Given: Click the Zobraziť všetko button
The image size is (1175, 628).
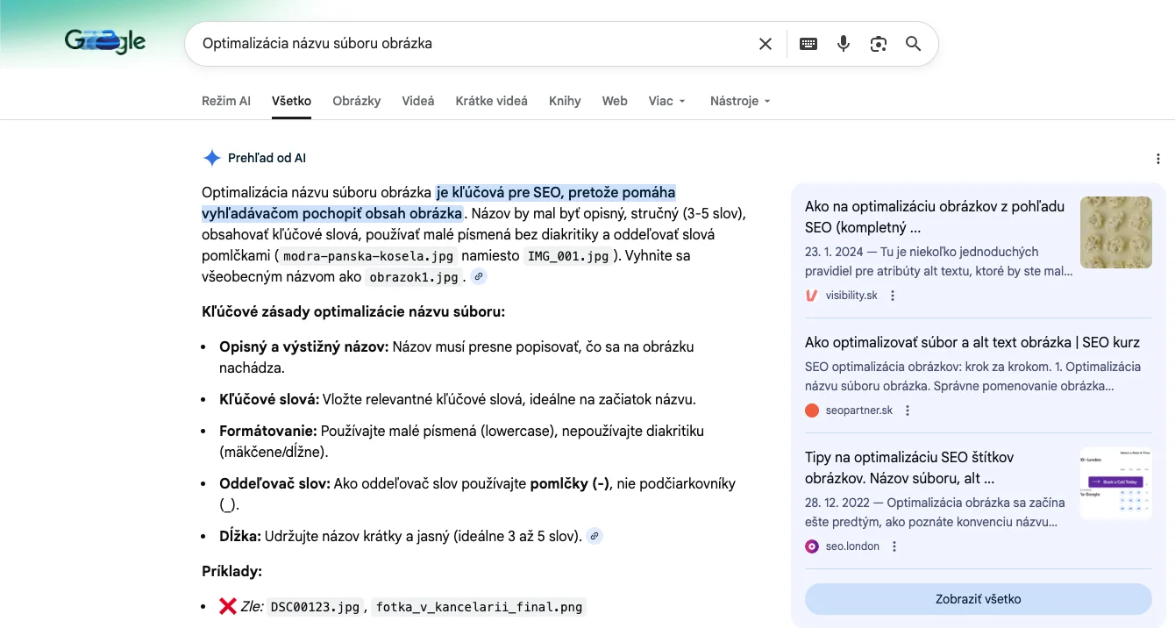Looking at the screenshot, I should point(978,599).
